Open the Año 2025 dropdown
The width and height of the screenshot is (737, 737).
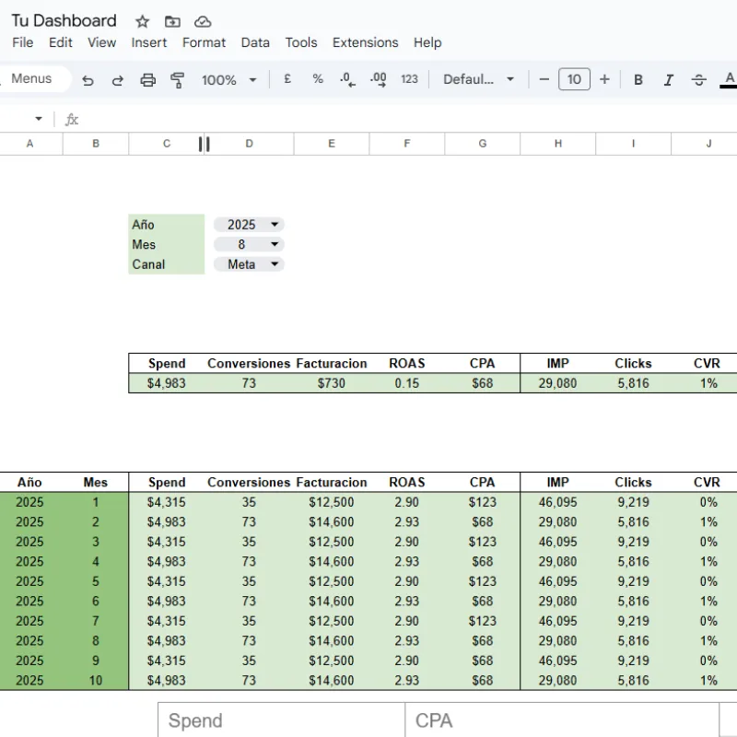249,225
